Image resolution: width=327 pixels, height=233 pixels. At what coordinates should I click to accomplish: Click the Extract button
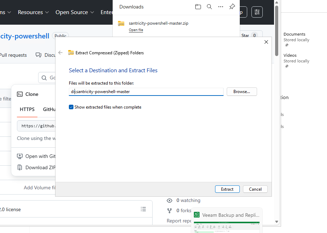tap(227, 189)
